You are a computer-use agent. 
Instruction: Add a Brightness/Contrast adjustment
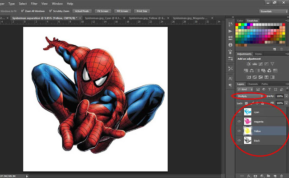pyautogui.click(x=249, y=64)
